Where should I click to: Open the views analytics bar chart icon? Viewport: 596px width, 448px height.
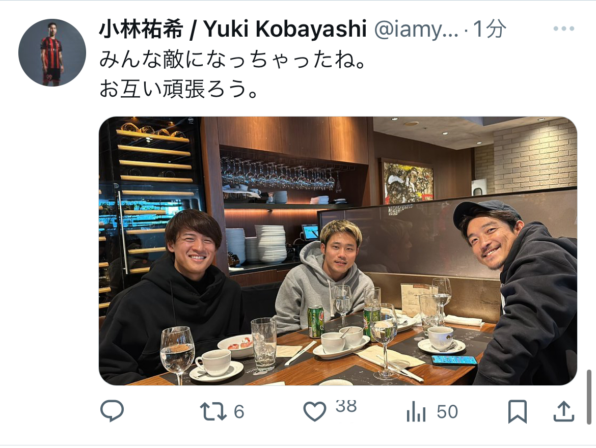(x=416, y=411)
